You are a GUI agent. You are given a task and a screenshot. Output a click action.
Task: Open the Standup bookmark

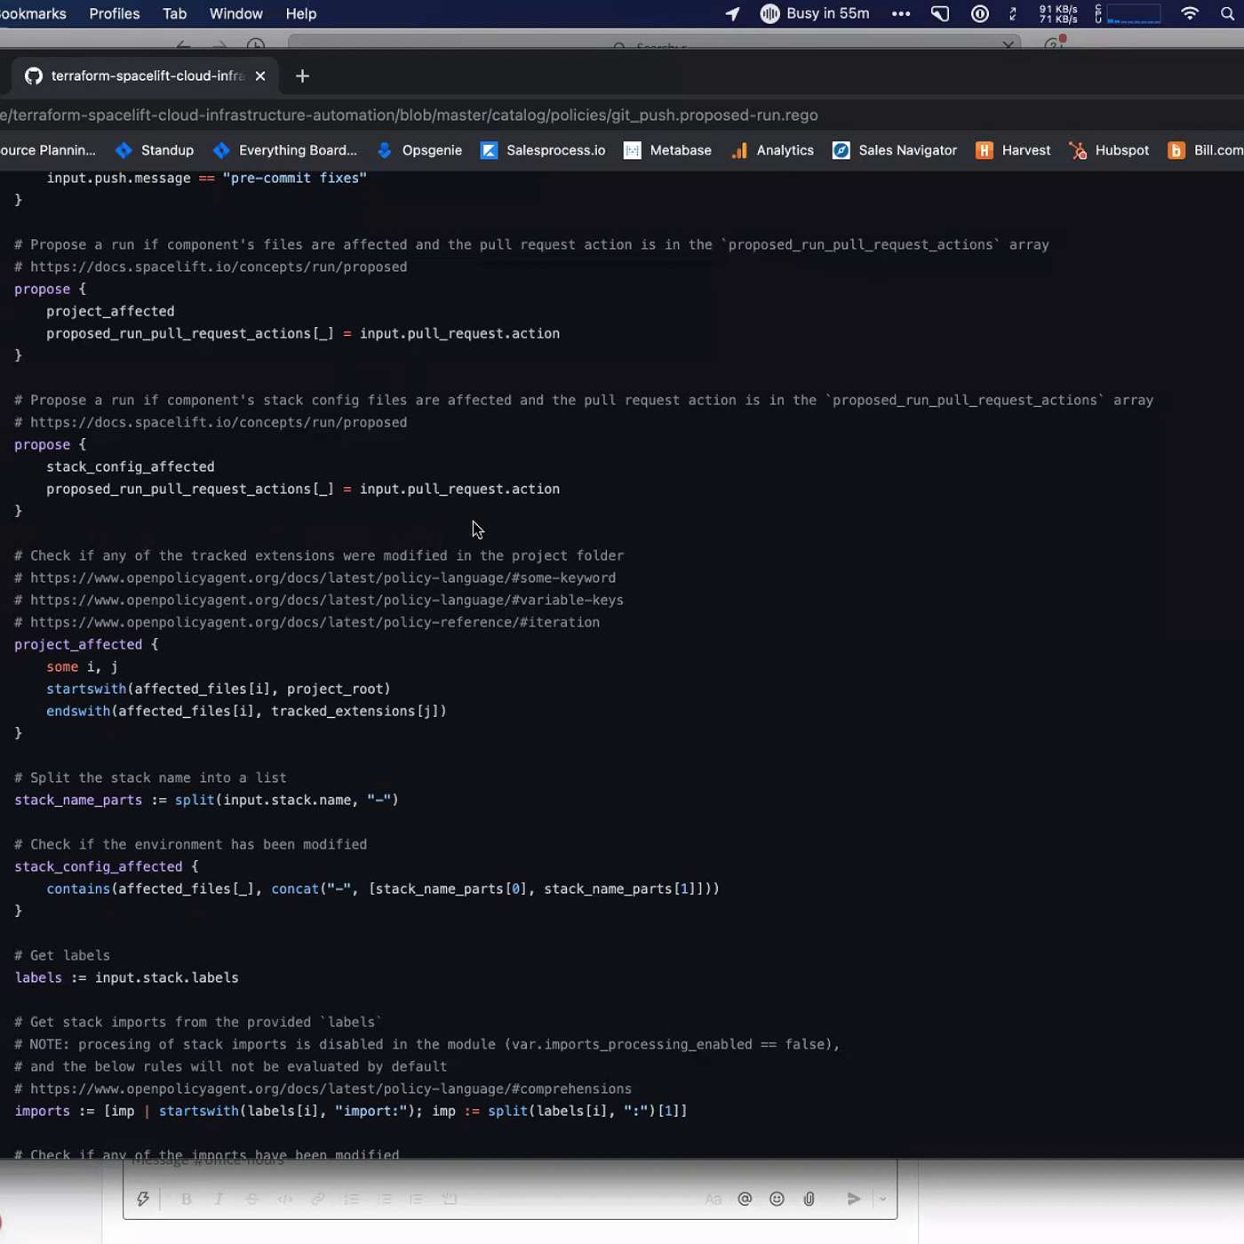(155, 150)
